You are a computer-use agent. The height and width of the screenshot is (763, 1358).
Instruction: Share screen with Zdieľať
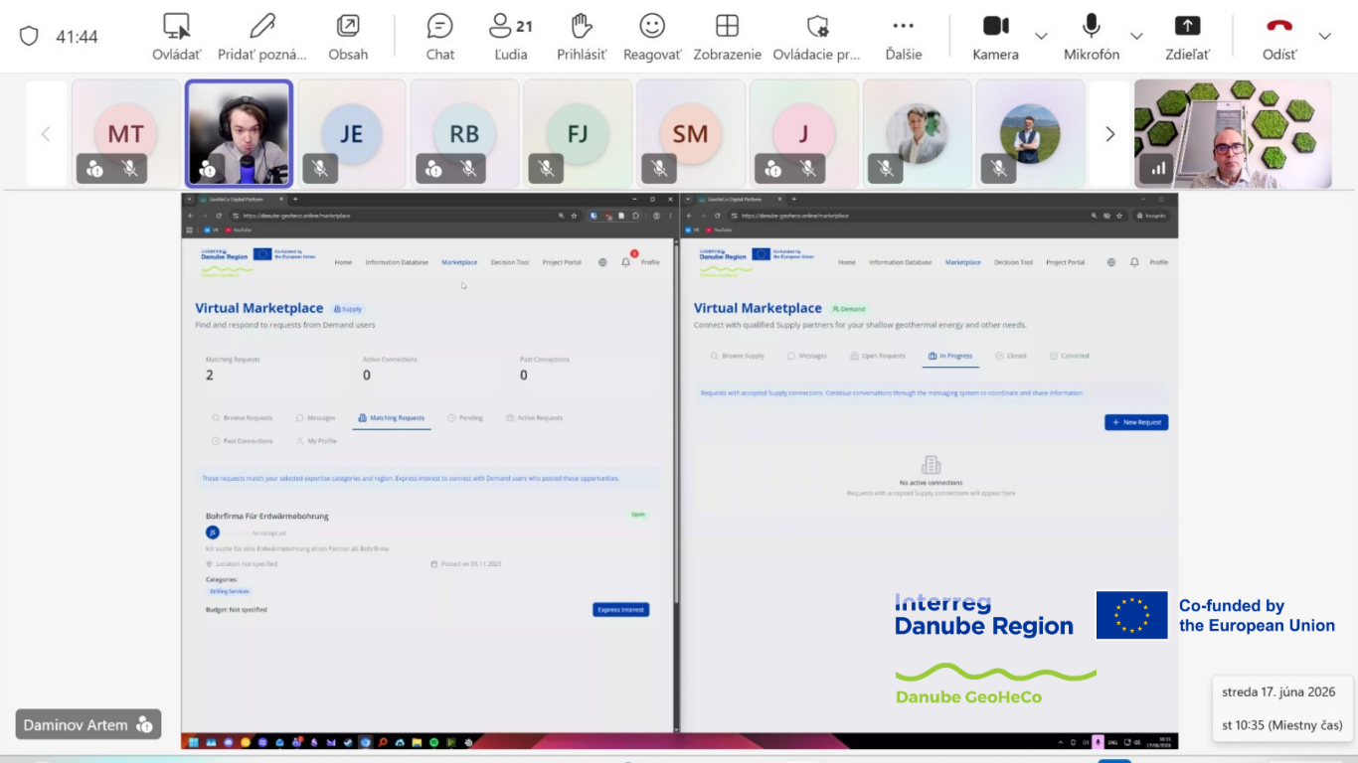1188,37
